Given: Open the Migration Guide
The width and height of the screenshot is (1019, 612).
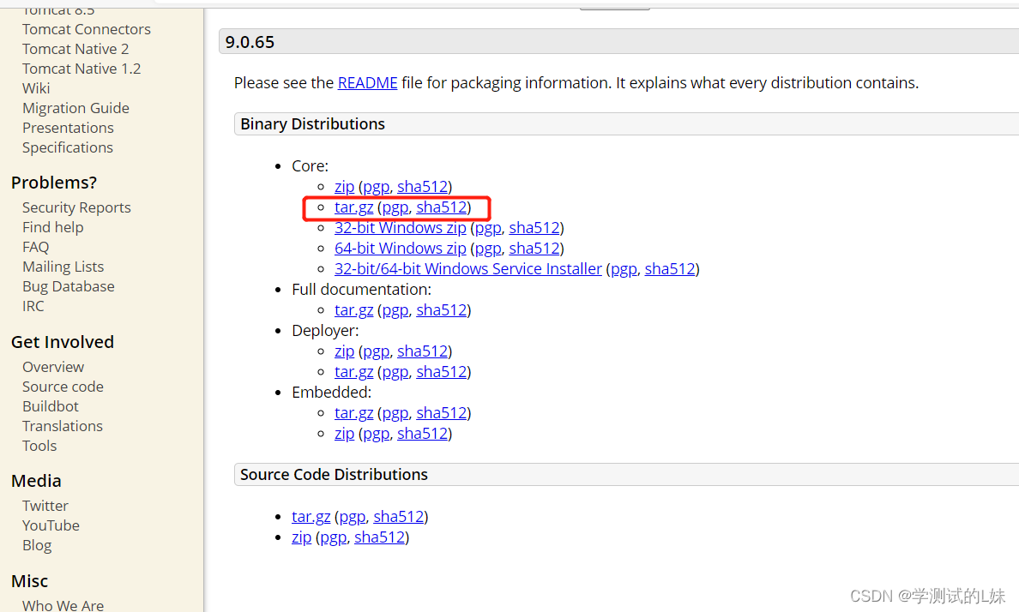Looking at the screenshot, I should point(75,108).
